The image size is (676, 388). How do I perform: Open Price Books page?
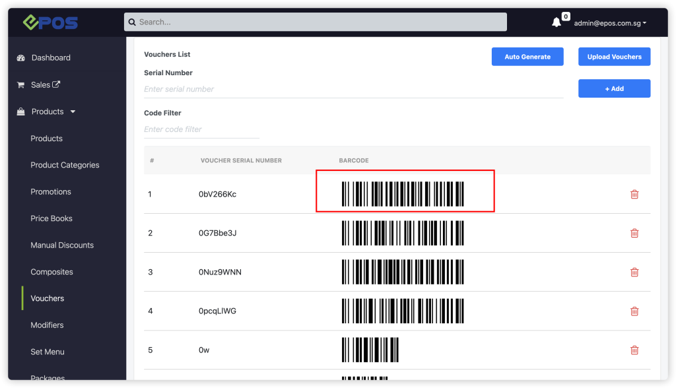click(51, 218)
